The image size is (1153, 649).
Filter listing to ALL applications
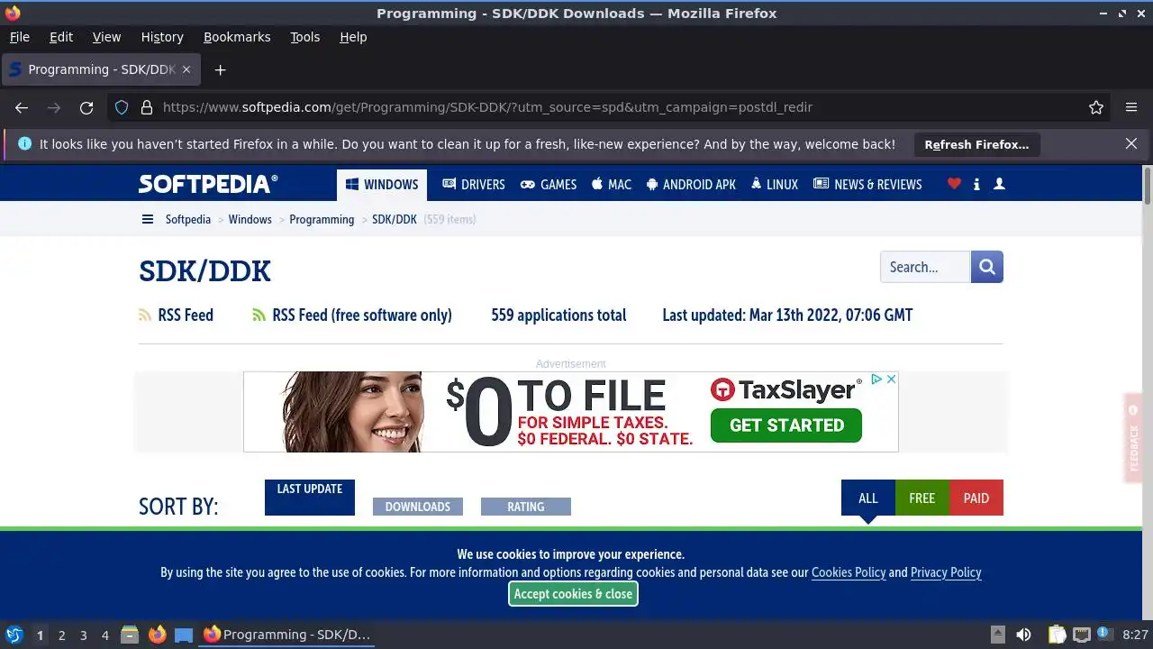[868, 498]
